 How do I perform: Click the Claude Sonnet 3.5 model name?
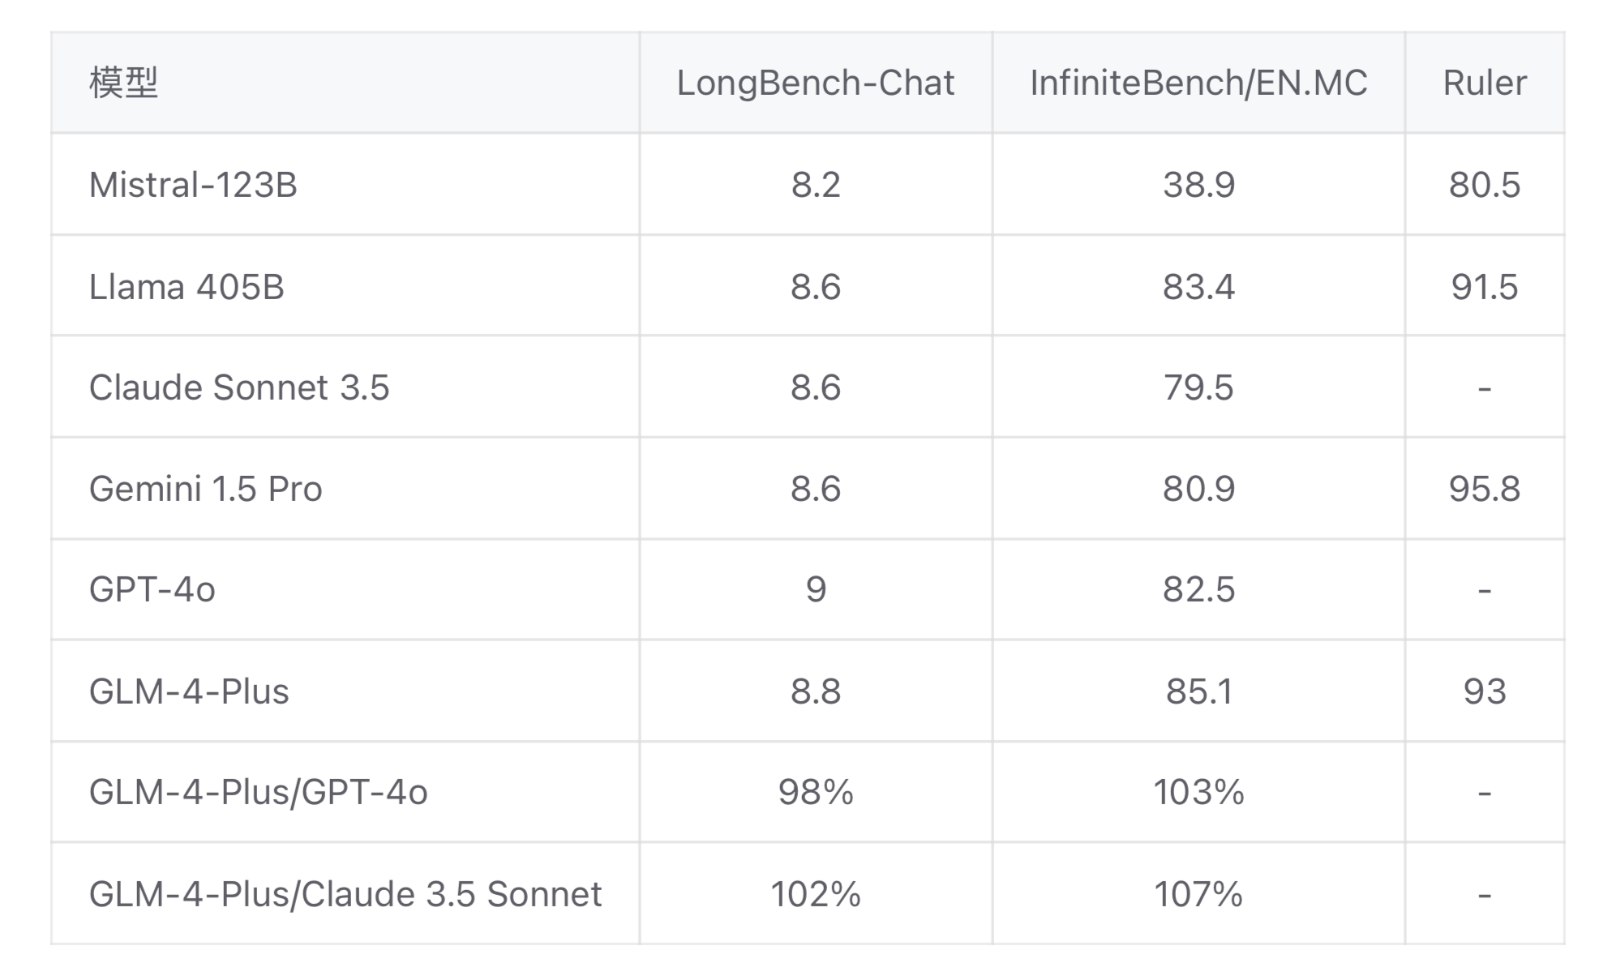[x=239, y=387]
